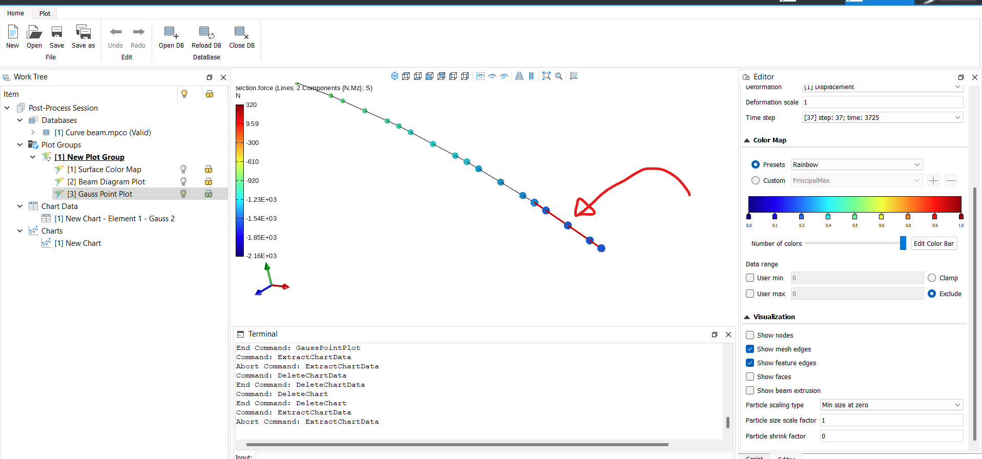Toggle lock icon for Surface Color Map

pyautogui.click(x=208, y=169)
